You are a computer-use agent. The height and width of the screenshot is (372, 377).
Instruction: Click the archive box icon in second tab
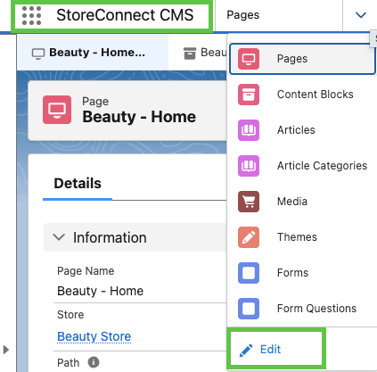[190, 54]
